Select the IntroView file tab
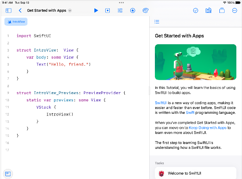Viewport: 242px width, 179px height. pos(15,22)
